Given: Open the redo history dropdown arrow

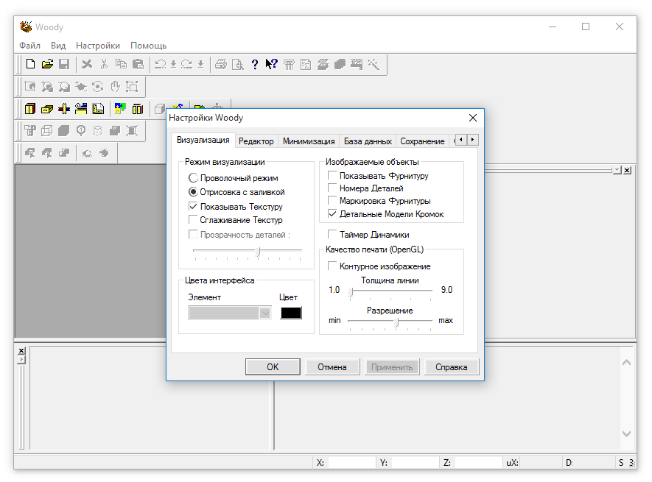Looking at the screenshot, I should 200,64.
